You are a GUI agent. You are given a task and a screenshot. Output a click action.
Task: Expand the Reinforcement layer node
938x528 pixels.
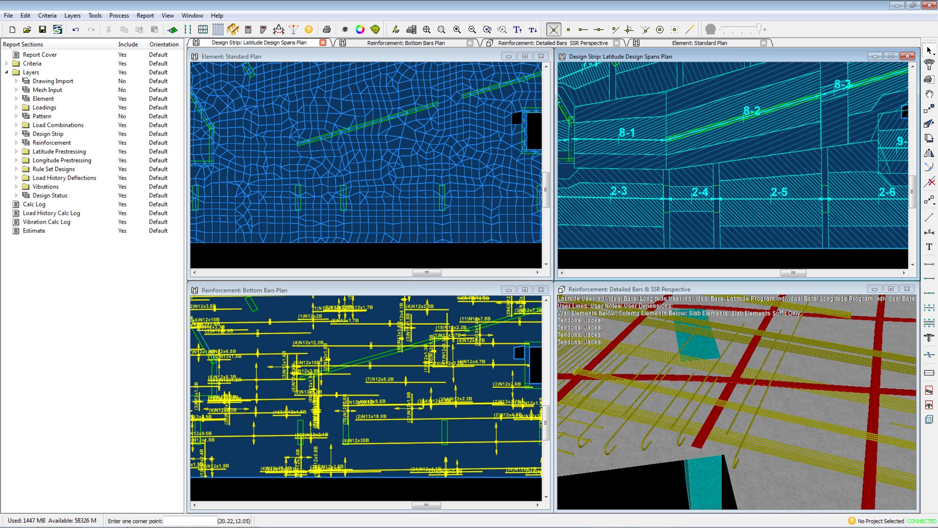point(16,143)
